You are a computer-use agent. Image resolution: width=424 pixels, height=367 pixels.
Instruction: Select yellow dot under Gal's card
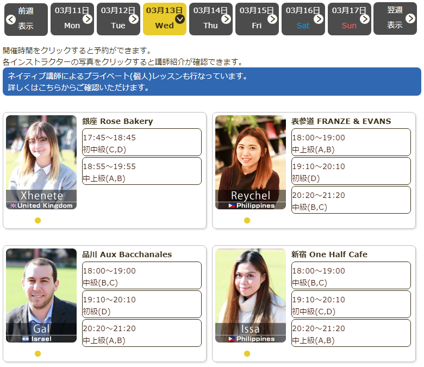(38, 353)
